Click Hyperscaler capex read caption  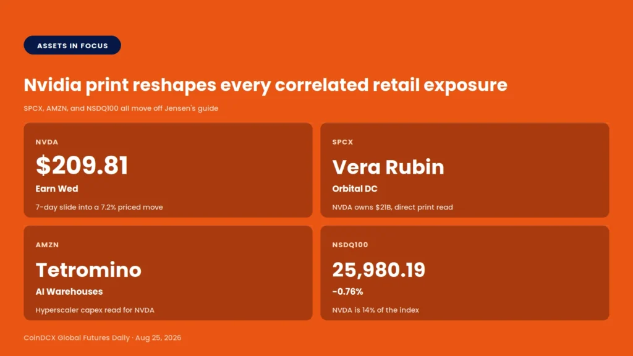point(95,310)
